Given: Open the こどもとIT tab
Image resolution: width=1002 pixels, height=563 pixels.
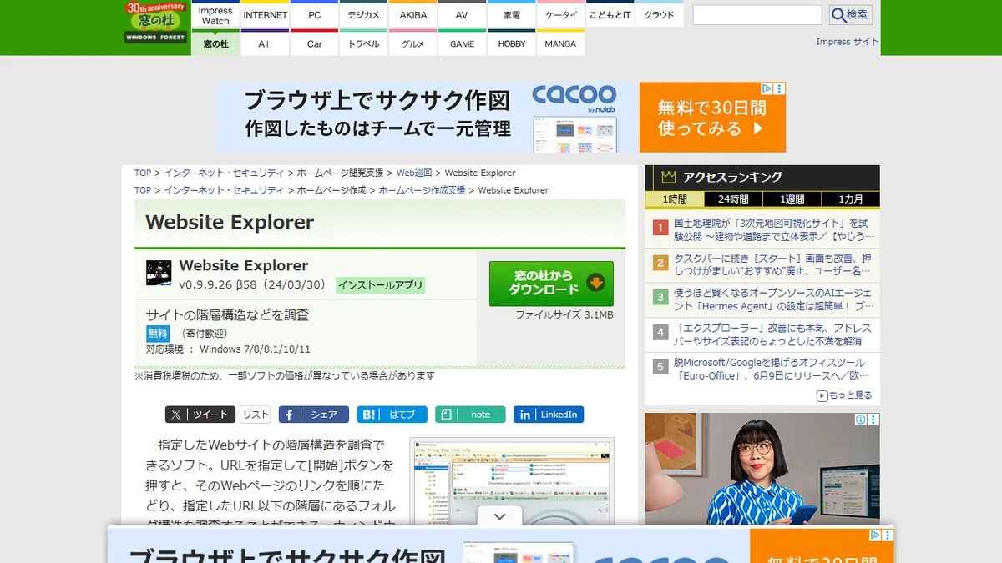Looking at the screenshot, I should point(610,15).
